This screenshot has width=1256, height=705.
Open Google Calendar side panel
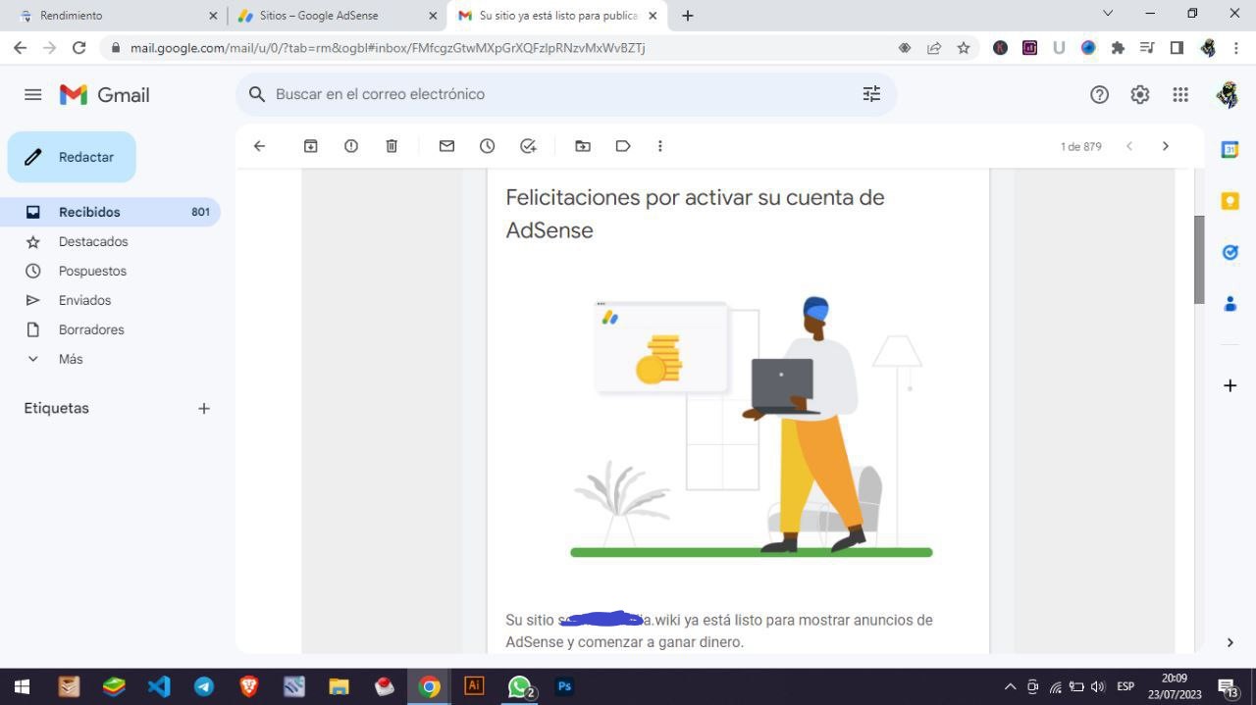1230,150
